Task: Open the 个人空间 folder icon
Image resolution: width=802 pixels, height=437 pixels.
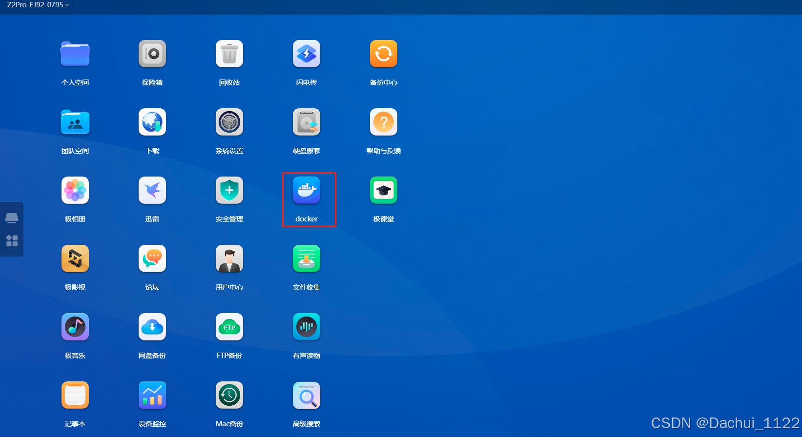Action: tap(75, 54)
